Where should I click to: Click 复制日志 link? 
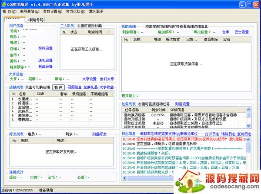coord(244,134)
